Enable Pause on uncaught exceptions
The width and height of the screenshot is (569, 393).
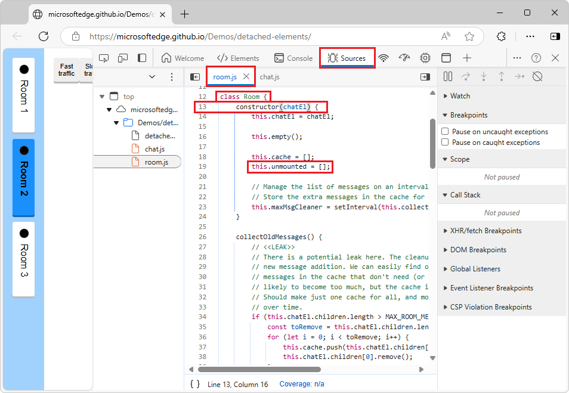[x=444, y=131]
